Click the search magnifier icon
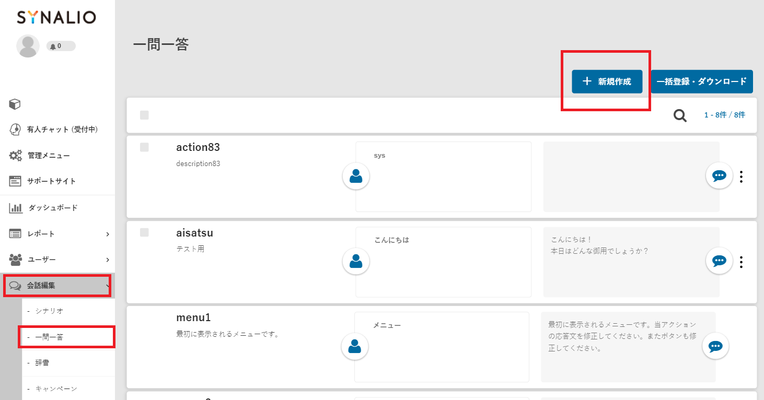The height and width of the screenshot is (400, 764). (680, 115)
